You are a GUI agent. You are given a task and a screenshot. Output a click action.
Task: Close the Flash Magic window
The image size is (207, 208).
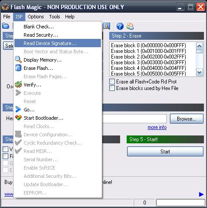click(x=200, y=7)
